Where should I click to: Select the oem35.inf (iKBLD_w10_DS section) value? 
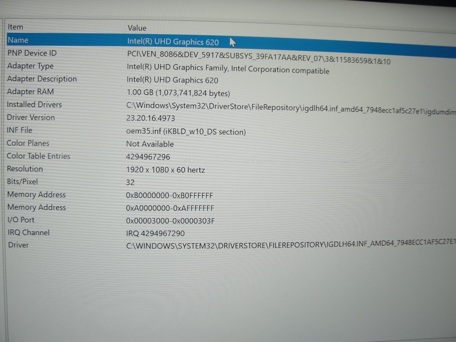tap(186, 132)
